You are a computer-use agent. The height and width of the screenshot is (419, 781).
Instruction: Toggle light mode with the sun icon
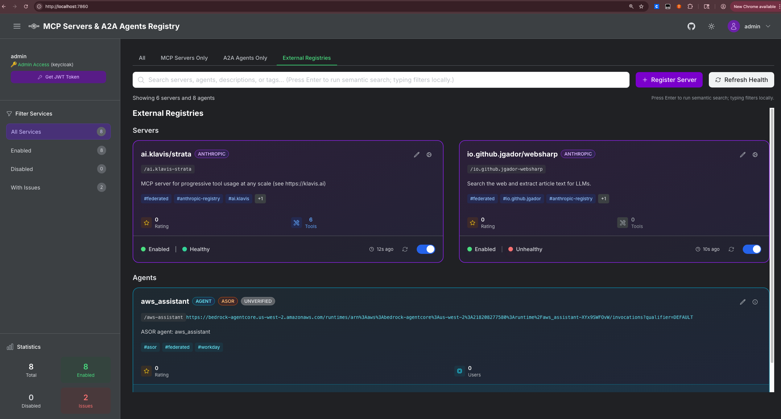(711, 26)
